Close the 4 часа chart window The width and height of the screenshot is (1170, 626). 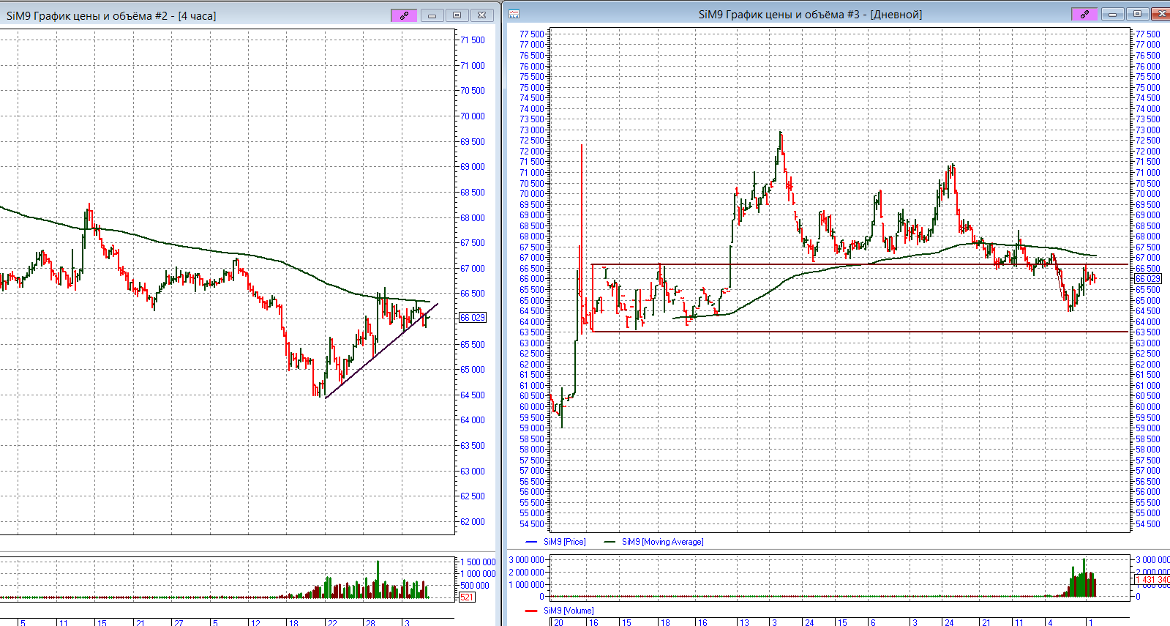pyautogui.click(x=481, y=15)
